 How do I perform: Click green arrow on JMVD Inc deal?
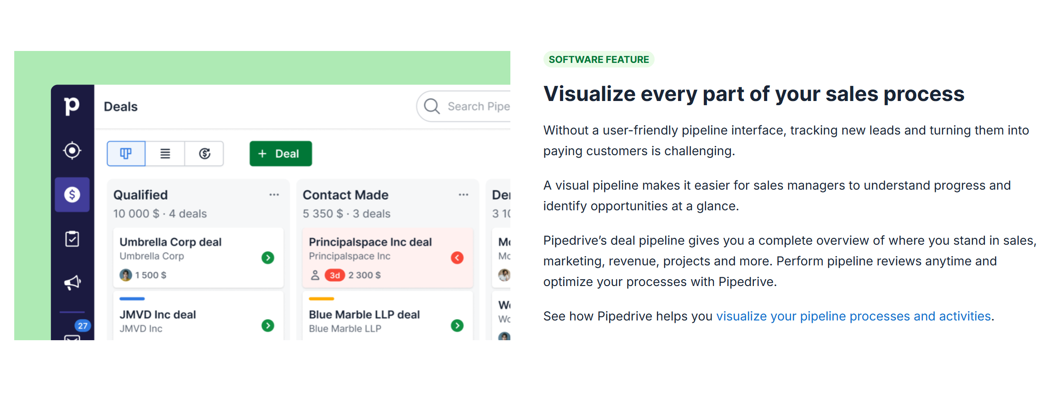pos(268,326)
